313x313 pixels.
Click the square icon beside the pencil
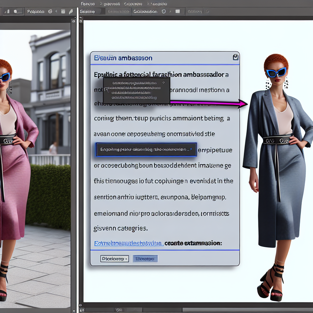coord(63,12)
